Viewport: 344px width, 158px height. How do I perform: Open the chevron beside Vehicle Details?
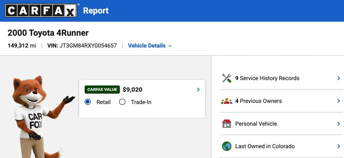click(x=170, y=46)
